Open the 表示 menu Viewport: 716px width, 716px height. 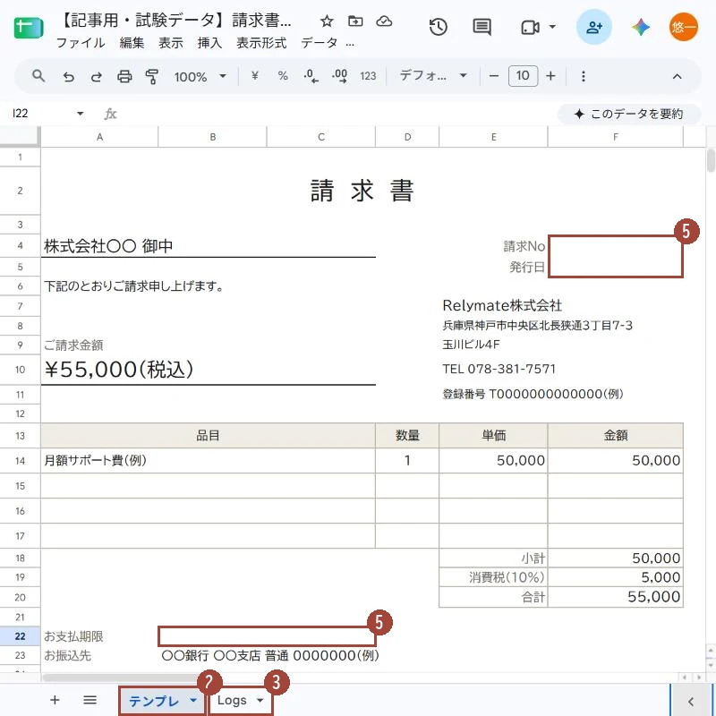171,43
